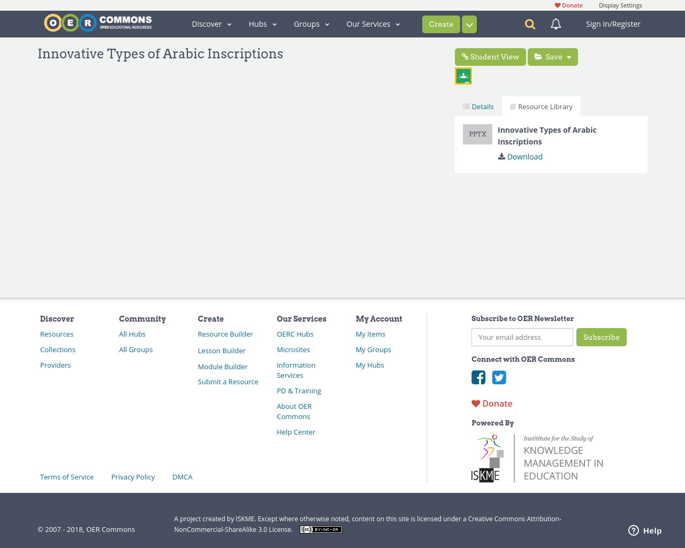Viewport: 685px width, 548px height.
Task: Select the Resource Library tab
Action: pos(541,106)
